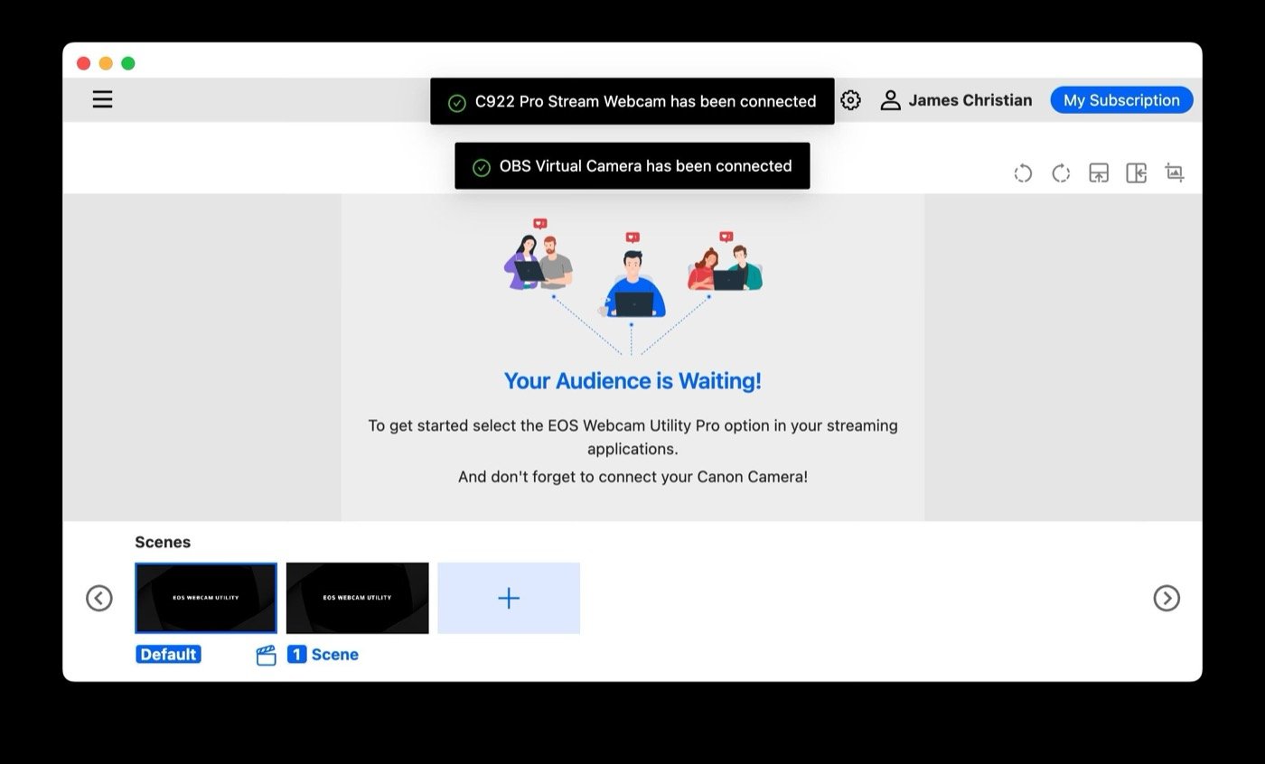The width and height of the screenshot is (1265, 764).
Task: Add a new scene with plus tile
Action: pyautogui.click(x=509, y=598)
